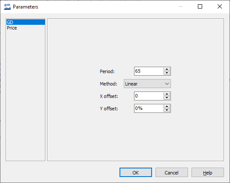Image resolution: width=230 pixels, height=183 pixels.
Task: Decrease X offset using down arrow
Action: click(x=167, y=98)
